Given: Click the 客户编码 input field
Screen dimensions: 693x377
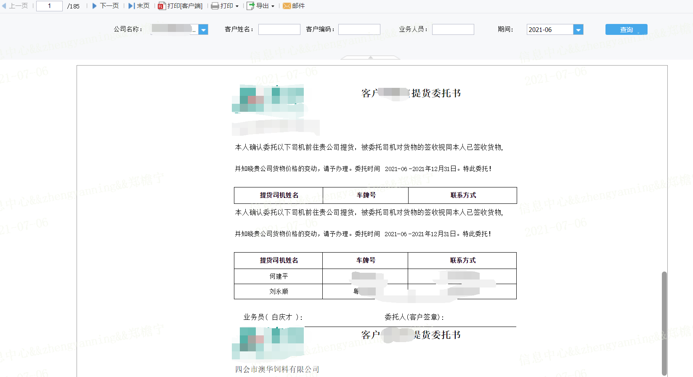Looking at the screenshot, I should pyautogui.click(x=359, y=29).
